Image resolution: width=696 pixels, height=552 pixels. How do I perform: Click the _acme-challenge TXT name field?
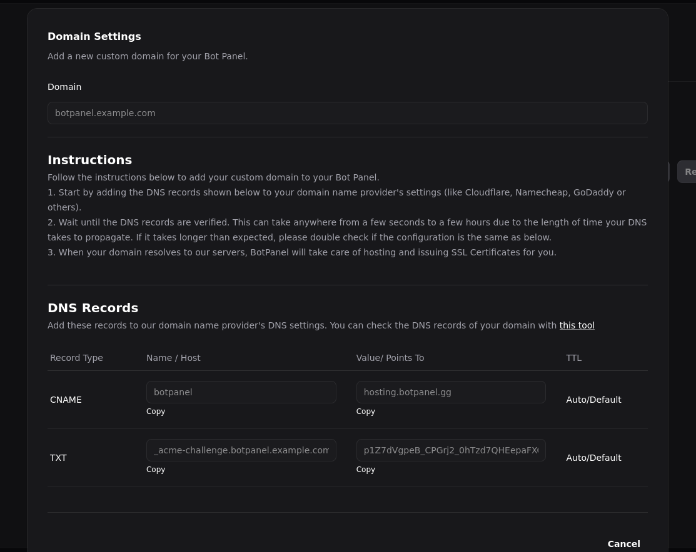pyautogui.click(x=241, y=450)
